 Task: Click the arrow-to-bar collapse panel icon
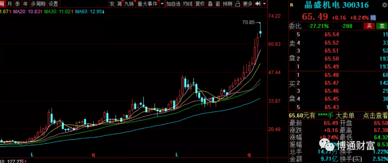(258, 4)
